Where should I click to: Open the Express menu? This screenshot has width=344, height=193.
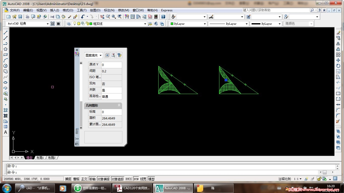click(x=167, y=10)
